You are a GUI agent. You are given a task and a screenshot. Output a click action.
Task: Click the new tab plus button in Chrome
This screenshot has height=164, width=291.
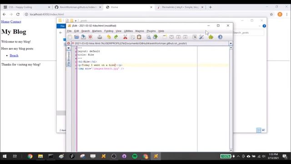coord(210,7)
